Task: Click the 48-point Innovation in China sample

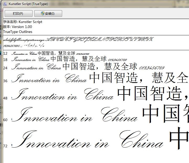Action: (x=62, y=94)
